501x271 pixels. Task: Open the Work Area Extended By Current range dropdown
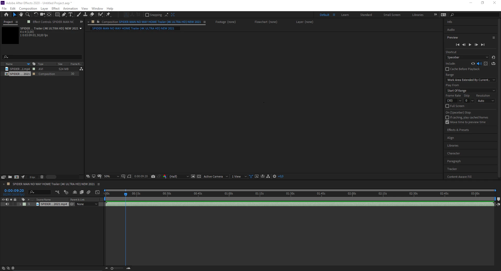[470, 80]
